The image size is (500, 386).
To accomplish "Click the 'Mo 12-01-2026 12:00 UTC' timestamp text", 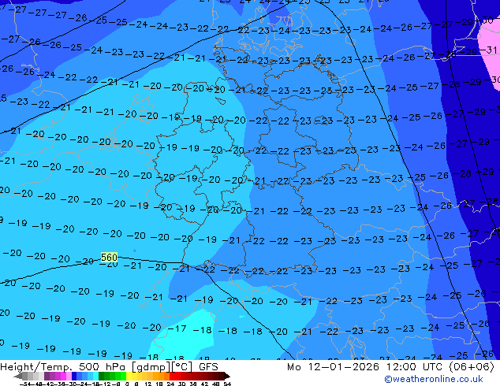I will [x=365, y=367].
